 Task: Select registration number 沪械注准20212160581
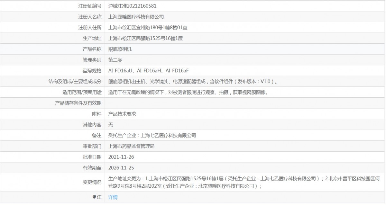tap(133, 6)
